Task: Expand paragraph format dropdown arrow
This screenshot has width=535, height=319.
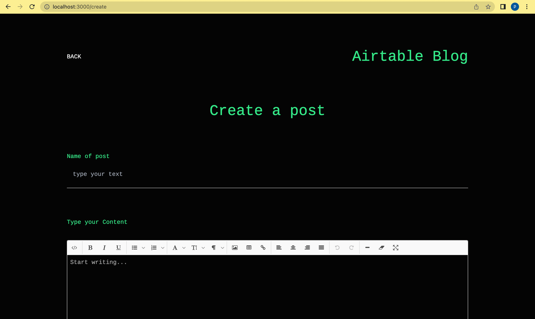Action: 223,248
